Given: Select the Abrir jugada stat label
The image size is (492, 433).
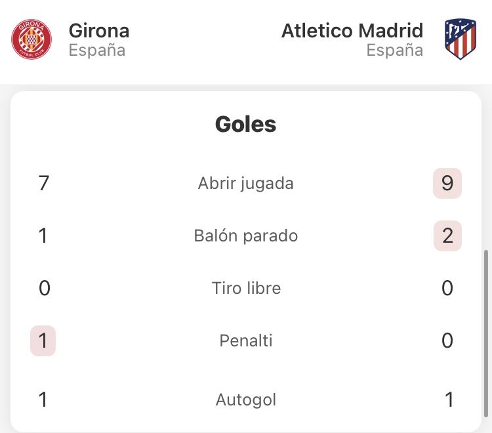Looking at the screenshot, I should (x=246, y=183).
